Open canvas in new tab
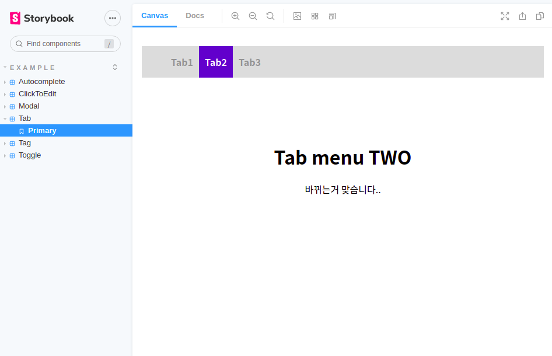 click(x=522, y=16)
